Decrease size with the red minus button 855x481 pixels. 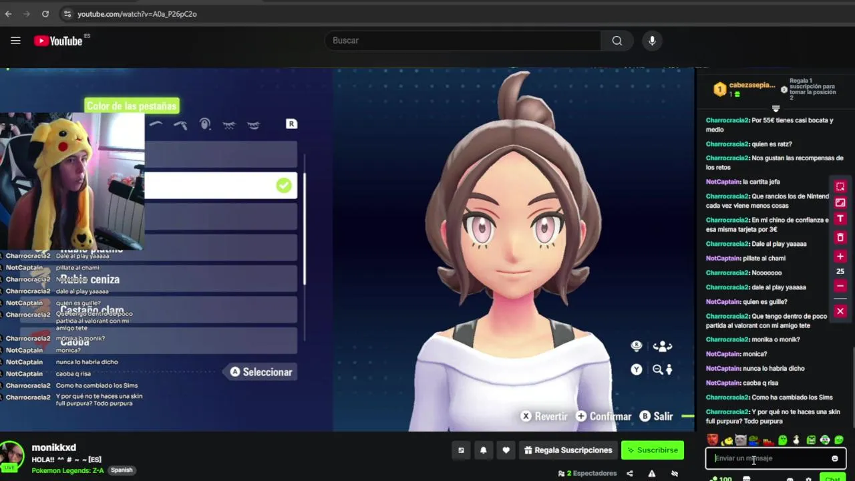[x=840, y=286]
